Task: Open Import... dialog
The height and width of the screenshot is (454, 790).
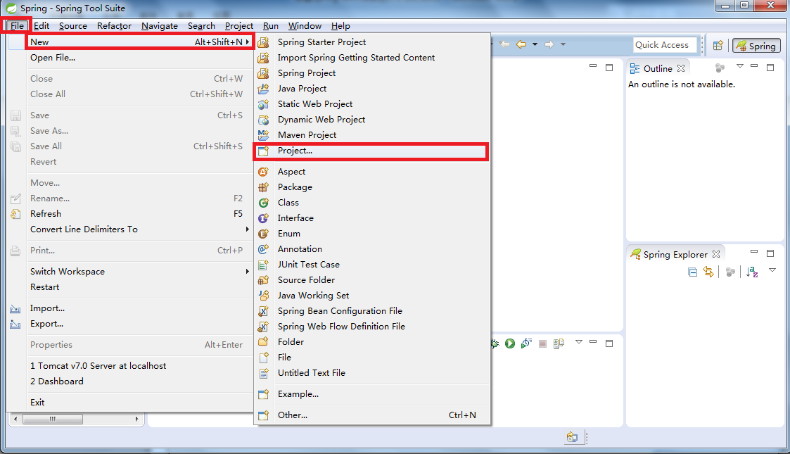Action: pos(130,308)
